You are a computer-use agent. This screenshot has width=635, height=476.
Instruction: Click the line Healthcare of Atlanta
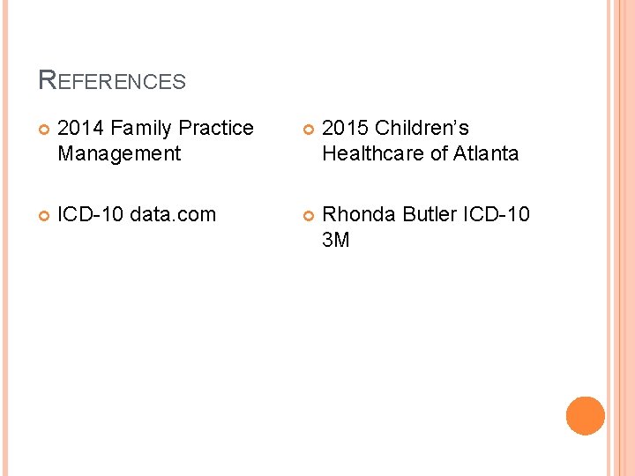coord(421,153)
